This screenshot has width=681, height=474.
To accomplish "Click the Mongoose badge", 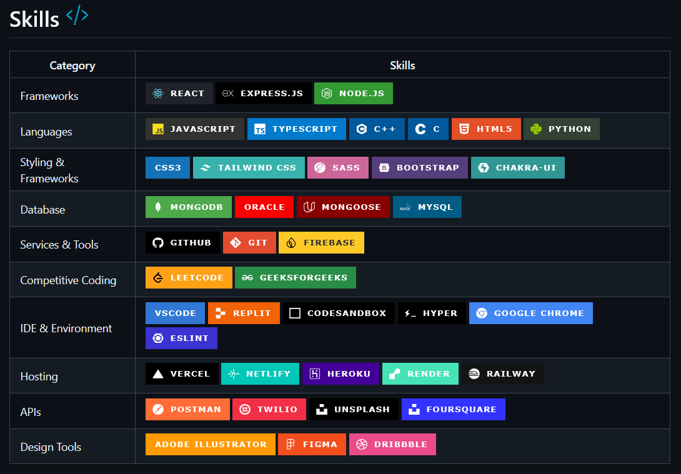I will pos(343,207).
